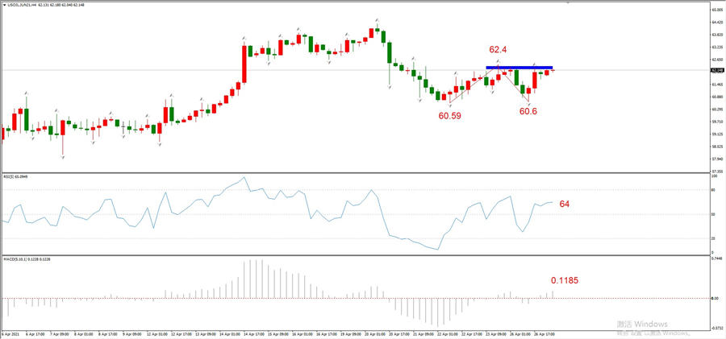Click the red '60.59' low label
Viewport: 726px width, 339px height.
[449, 116]
